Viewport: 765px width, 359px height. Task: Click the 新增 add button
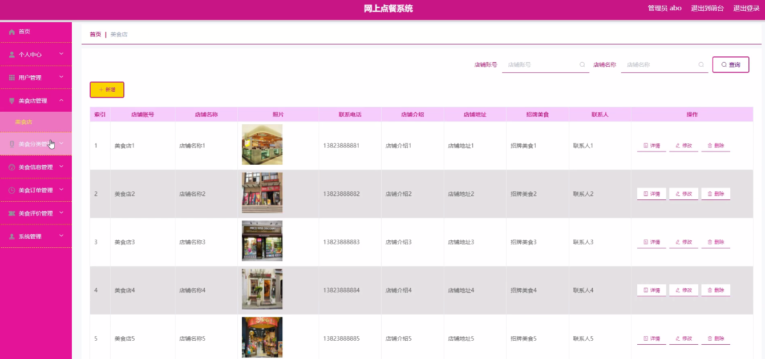coord(106,89)
